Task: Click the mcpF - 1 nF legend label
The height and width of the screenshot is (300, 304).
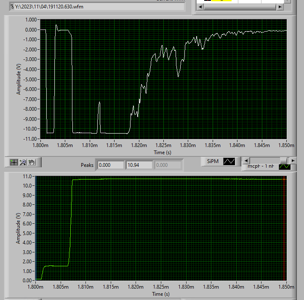Action: [x=261, y=166]
